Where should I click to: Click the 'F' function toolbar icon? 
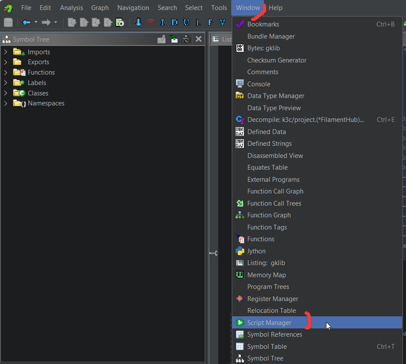(210, 23)
